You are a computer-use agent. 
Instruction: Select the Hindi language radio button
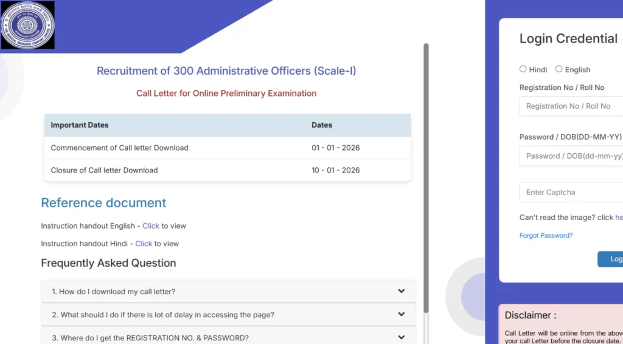523,69
